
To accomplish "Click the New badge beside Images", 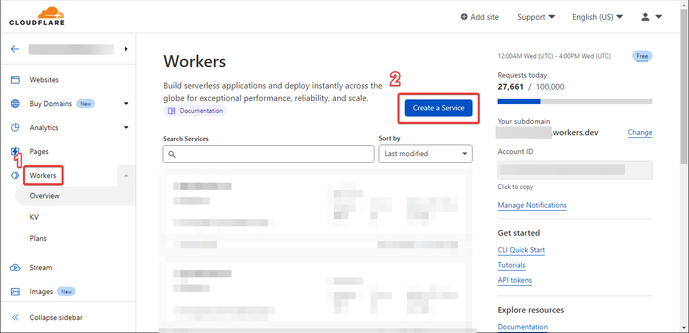I will click(x=66, y=291).
